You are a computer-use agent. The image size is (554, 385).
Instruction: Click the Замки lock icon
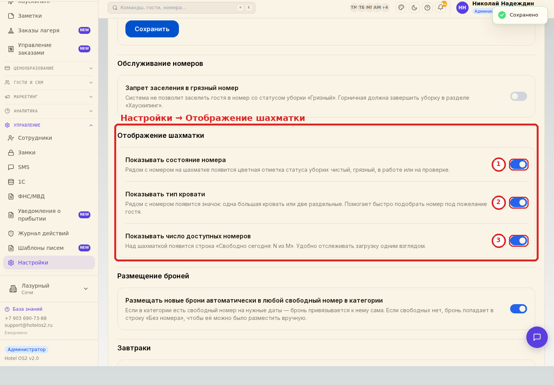[11, 152]
